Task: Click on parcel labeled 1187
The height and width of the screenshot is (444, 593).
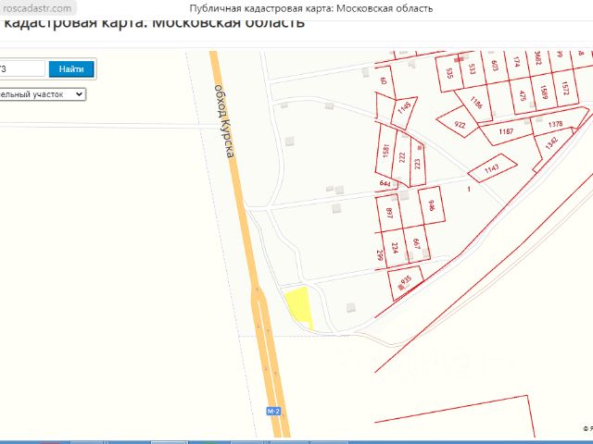Action: click(x=506, y=132)
